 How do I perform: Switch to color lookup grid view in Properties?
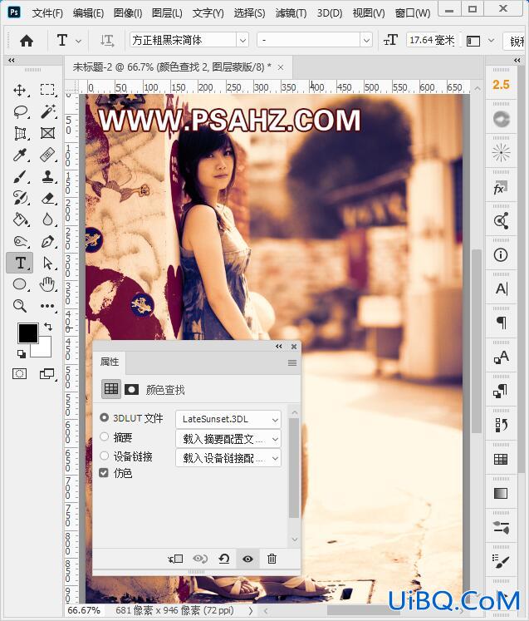[x=111, y=388]
